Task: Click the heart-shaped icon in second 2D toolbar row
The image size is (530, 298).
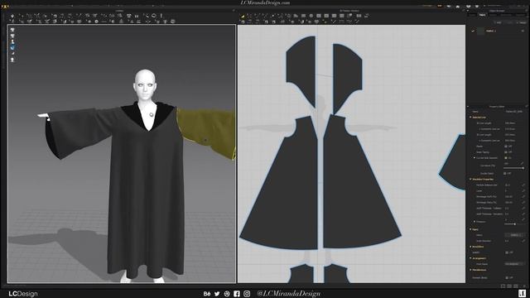Action: pos(316,22)
